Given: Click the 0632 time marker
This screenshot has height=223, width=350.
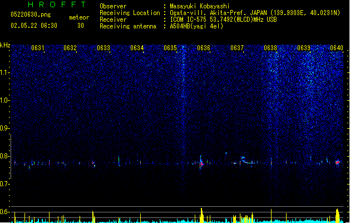Looking at the screenshot, I should pyautogui.click(x=70, y=48).
